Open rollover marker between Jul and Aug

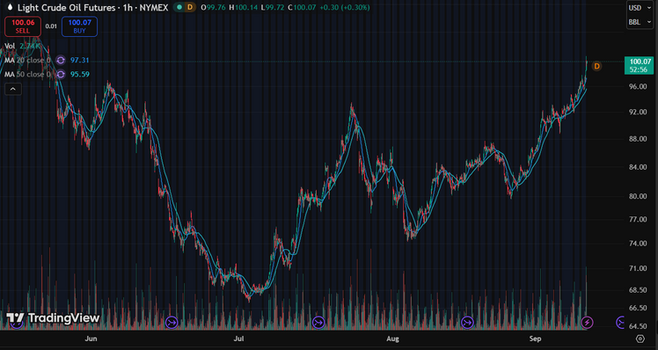(x=318, y=323)
